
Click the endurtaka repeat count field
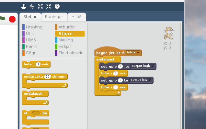(48, 77)
